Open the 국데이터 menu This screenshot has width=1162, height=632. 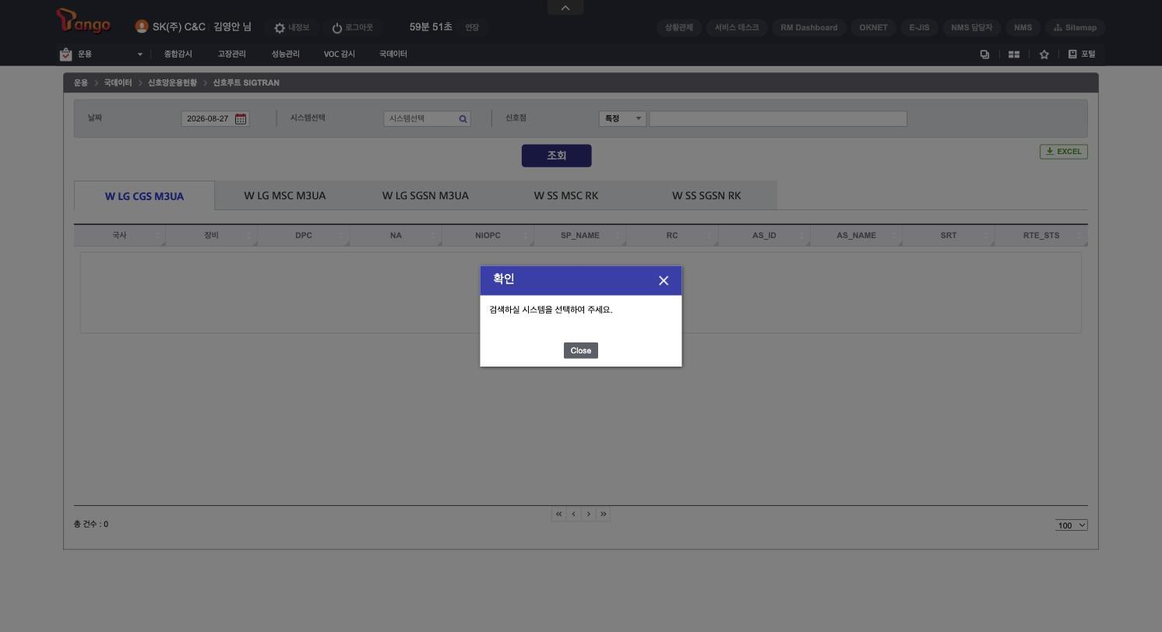tap(393, 54)
